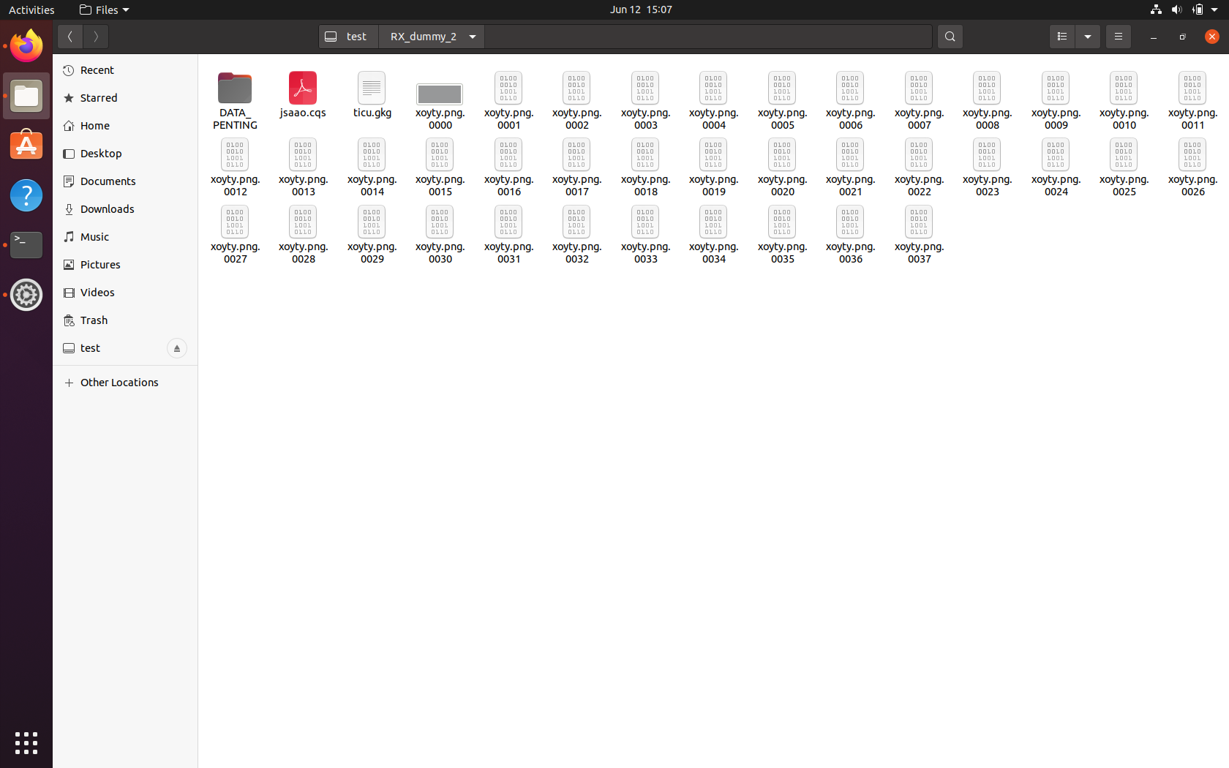Adjust the system volume indicator
1229x768 pixels.
tap(1176, 10)
